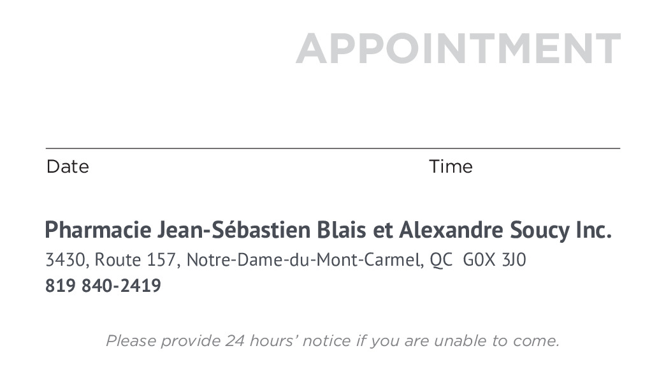Click the QC province abbreviation
The height and width of the screenshot is (376, 666).
point(441,260)
